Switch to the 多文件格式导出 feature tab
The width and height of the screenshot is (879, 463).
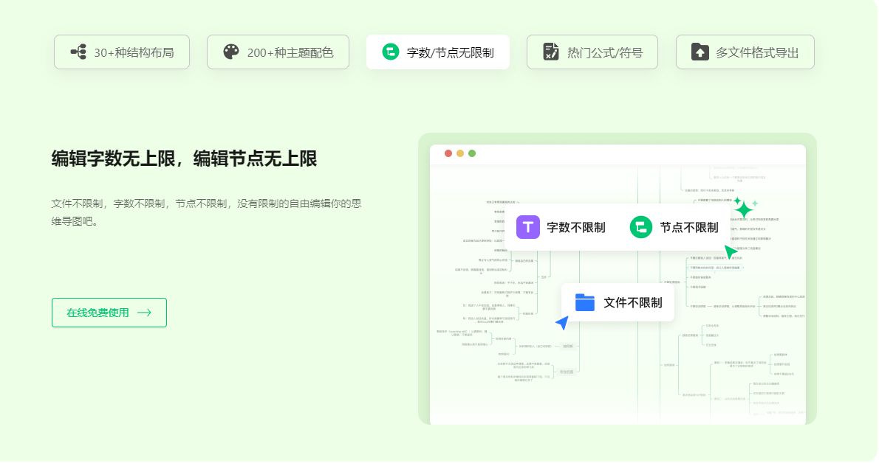745,52
